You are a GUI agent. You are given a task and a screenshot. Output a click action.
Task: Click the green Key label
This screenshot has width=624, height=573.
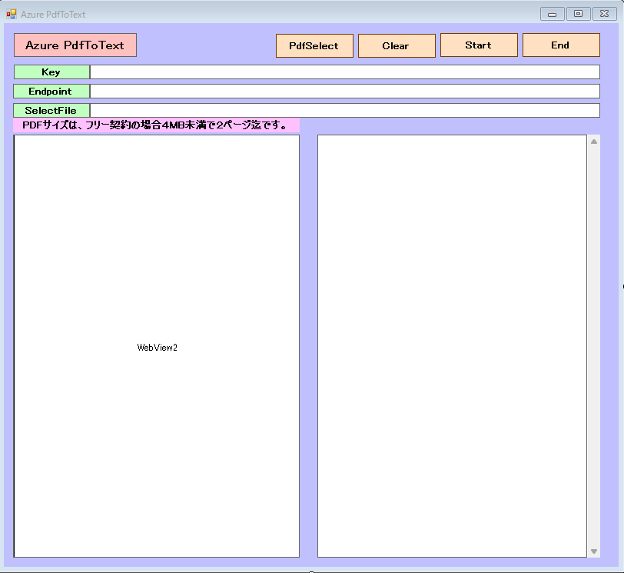coord(51,72)
